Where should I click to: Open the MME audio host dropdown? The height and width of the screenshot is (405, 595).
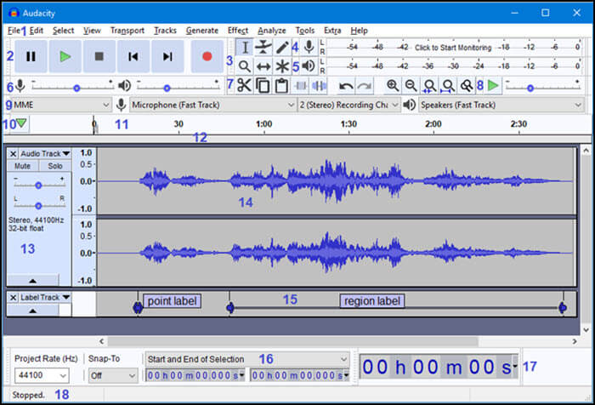click(x=59, y=105)
